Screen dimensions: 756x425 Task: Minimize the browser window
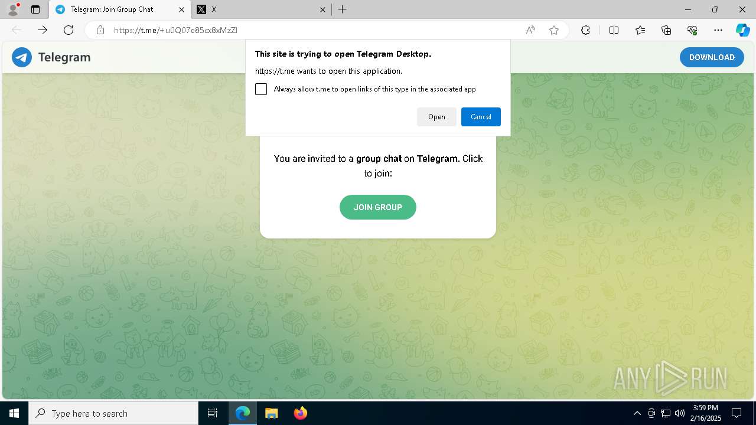tap(688, 9)
